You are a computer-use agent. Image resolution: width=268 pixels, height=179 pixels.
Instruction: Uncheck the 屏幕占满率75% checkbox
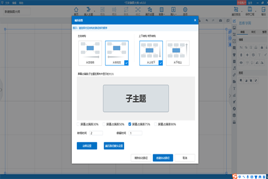[x=130, y=124]
